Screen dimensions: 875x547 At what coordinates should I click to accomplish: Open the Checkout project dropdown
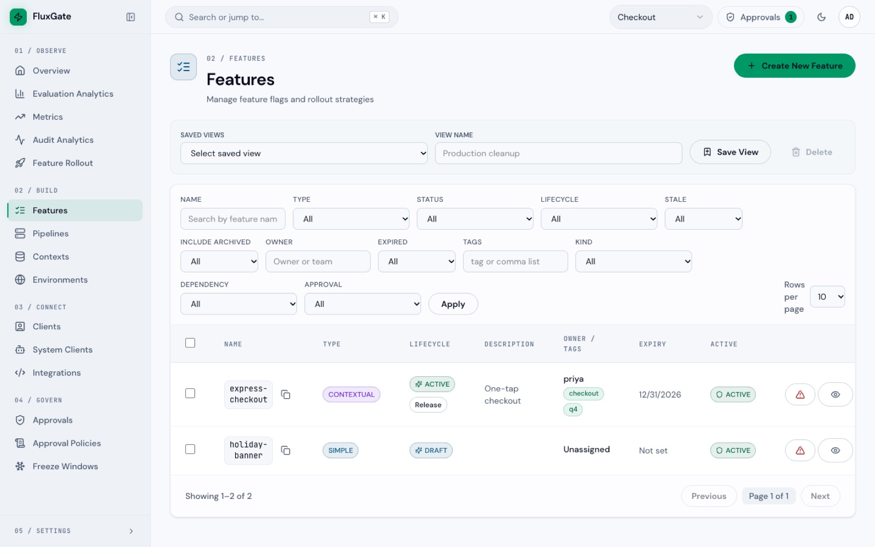click(x=661, y=17)
